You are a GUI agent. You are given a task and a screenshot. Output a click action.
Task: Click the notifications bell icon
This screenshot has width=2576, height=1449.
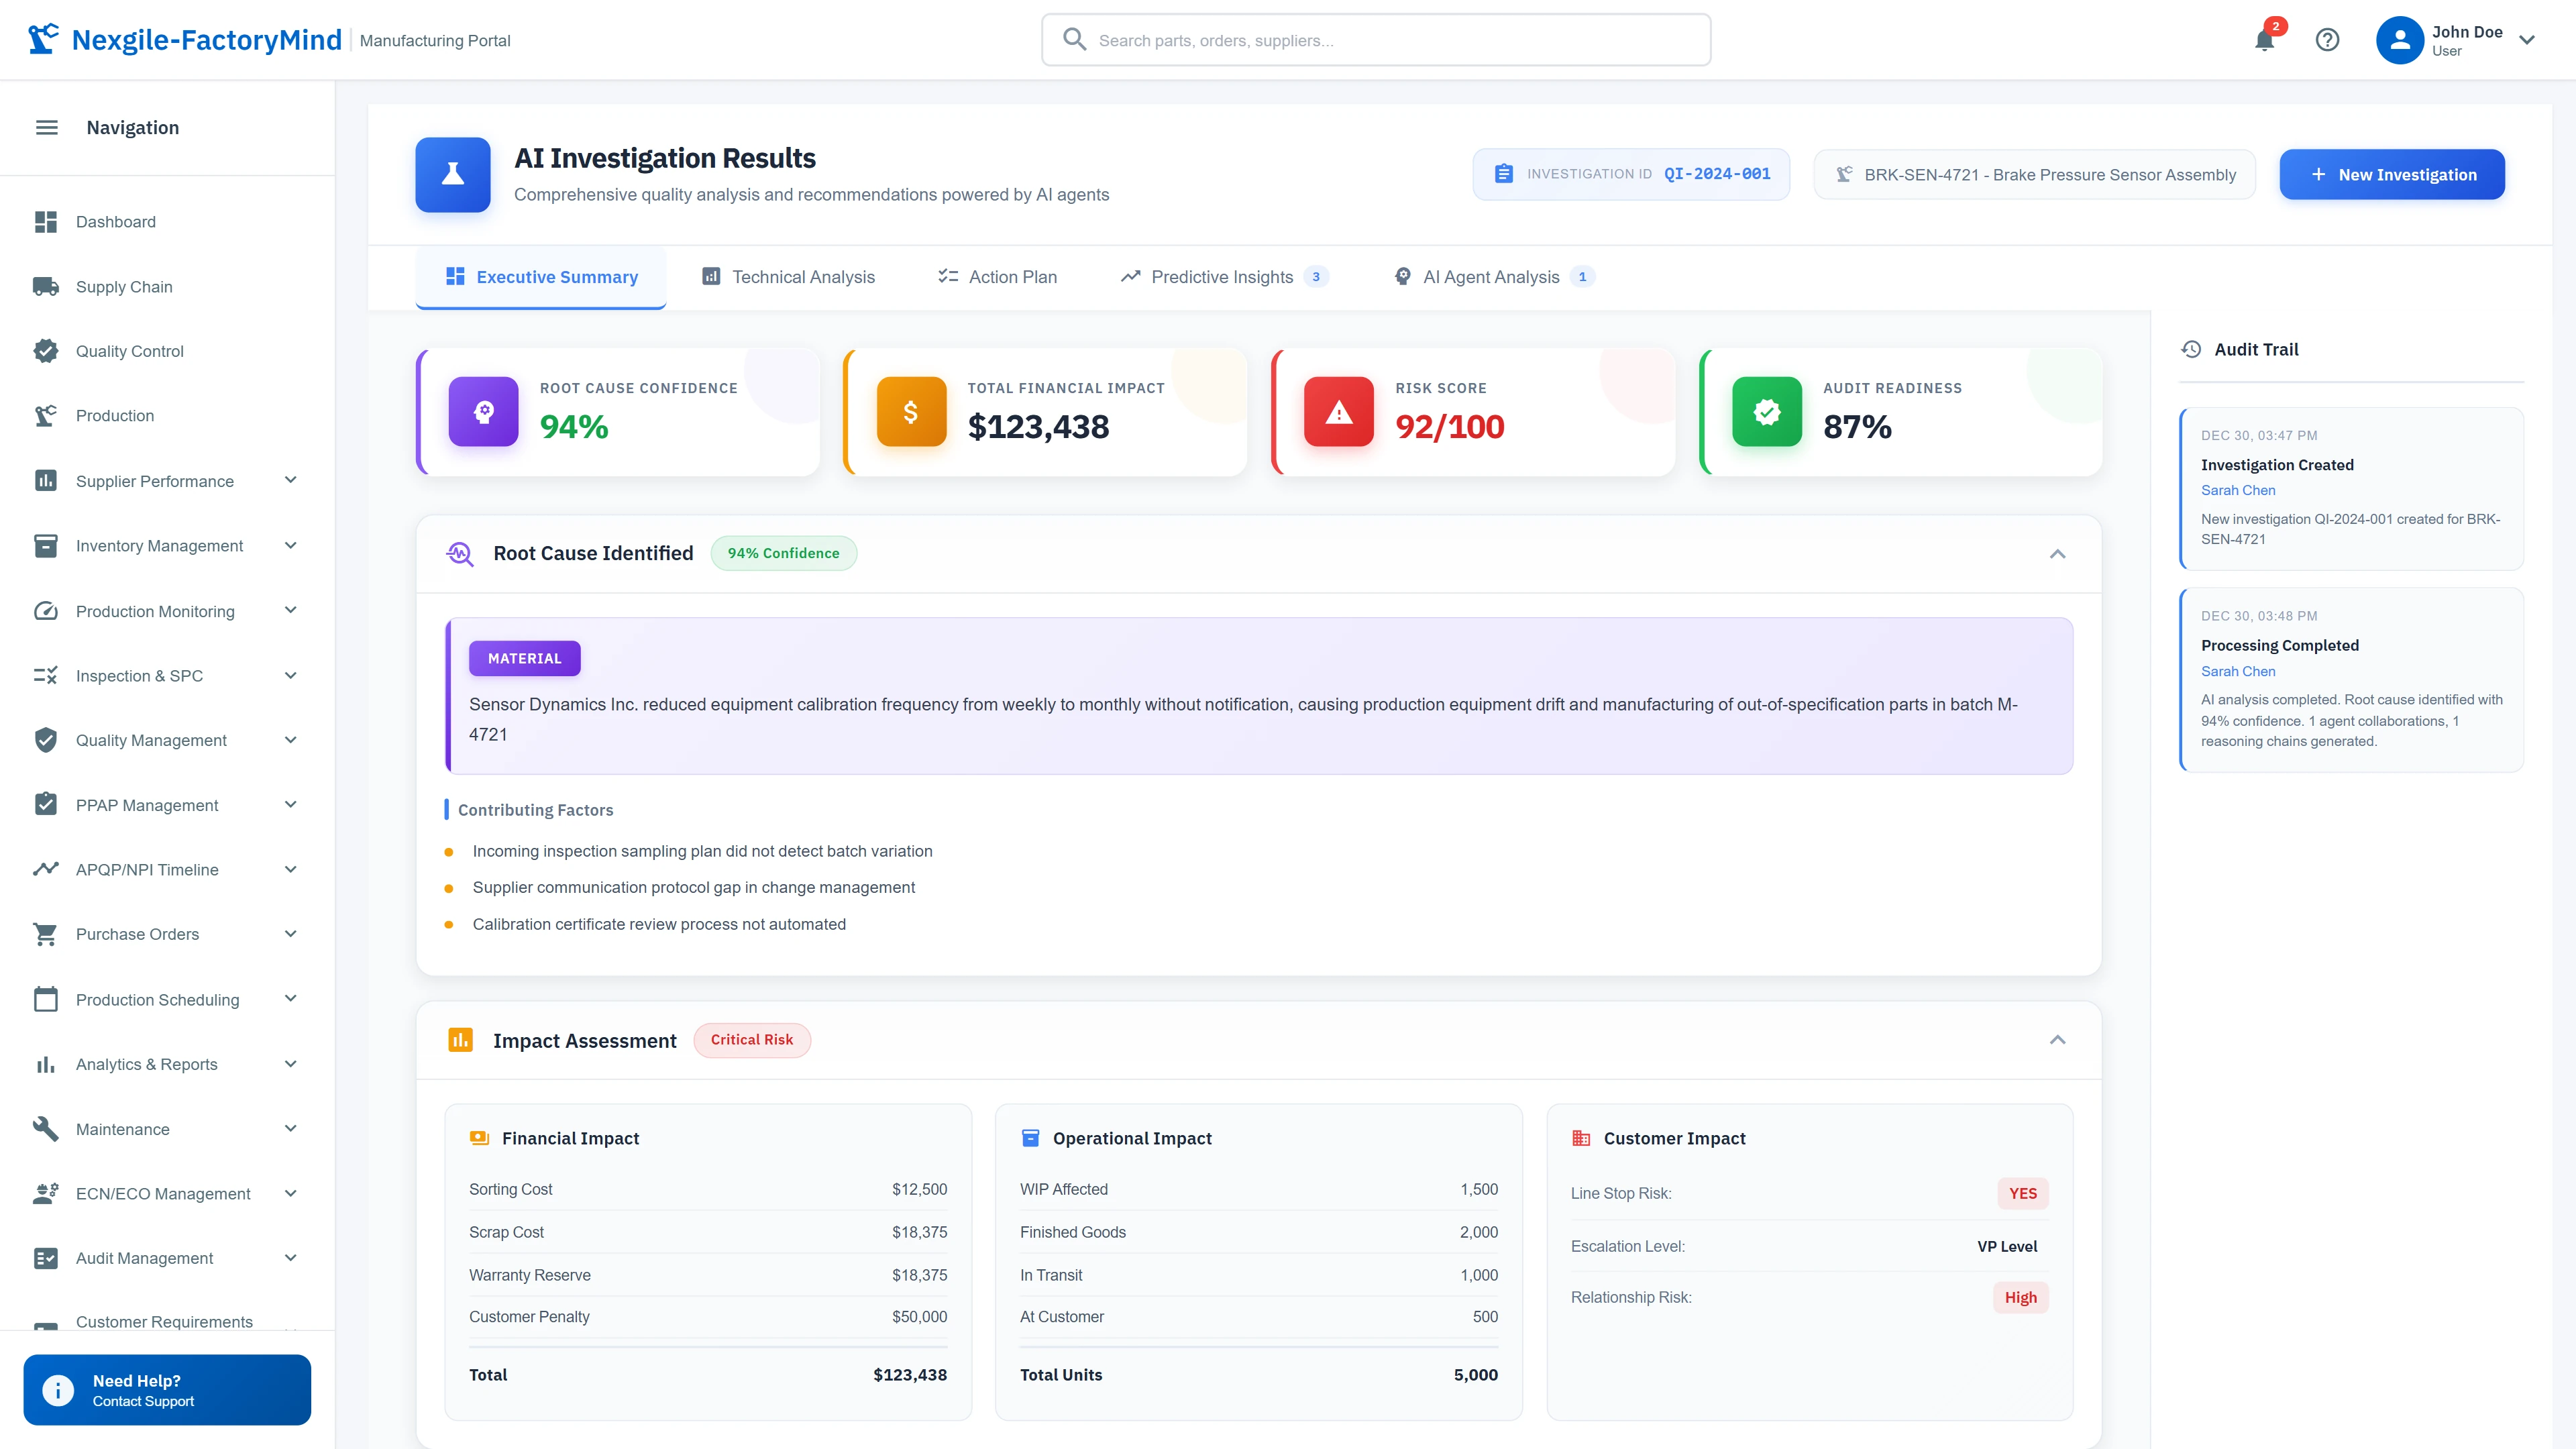click(x=2264, y=40)
